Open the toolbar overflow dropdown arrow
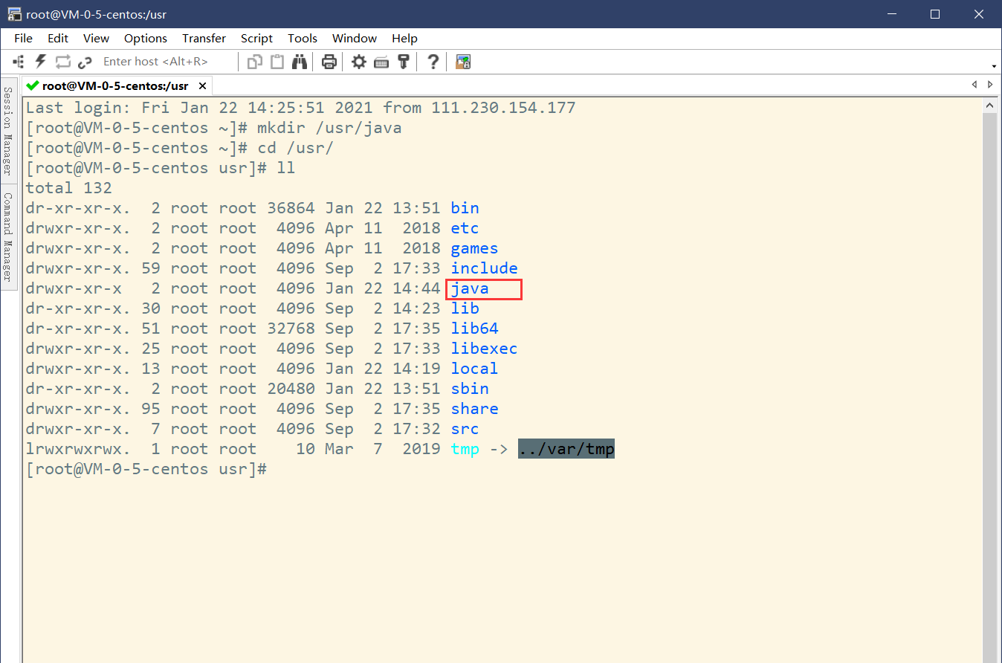1002x663 pixels. (x=994, y=65)
